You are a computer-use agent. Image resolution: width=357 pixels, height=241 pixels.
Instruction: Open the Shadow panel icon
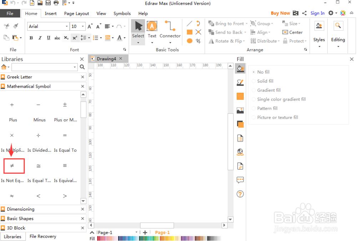[240, 124]
